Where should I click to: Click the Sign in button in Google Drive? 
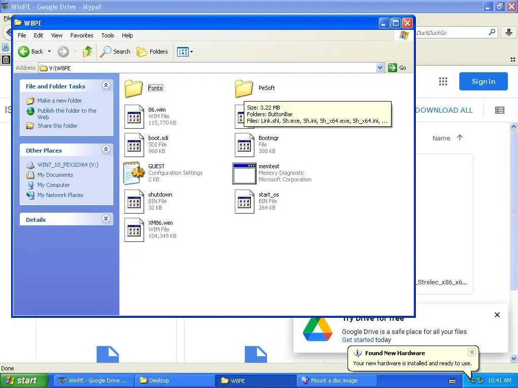coord(483,81)
